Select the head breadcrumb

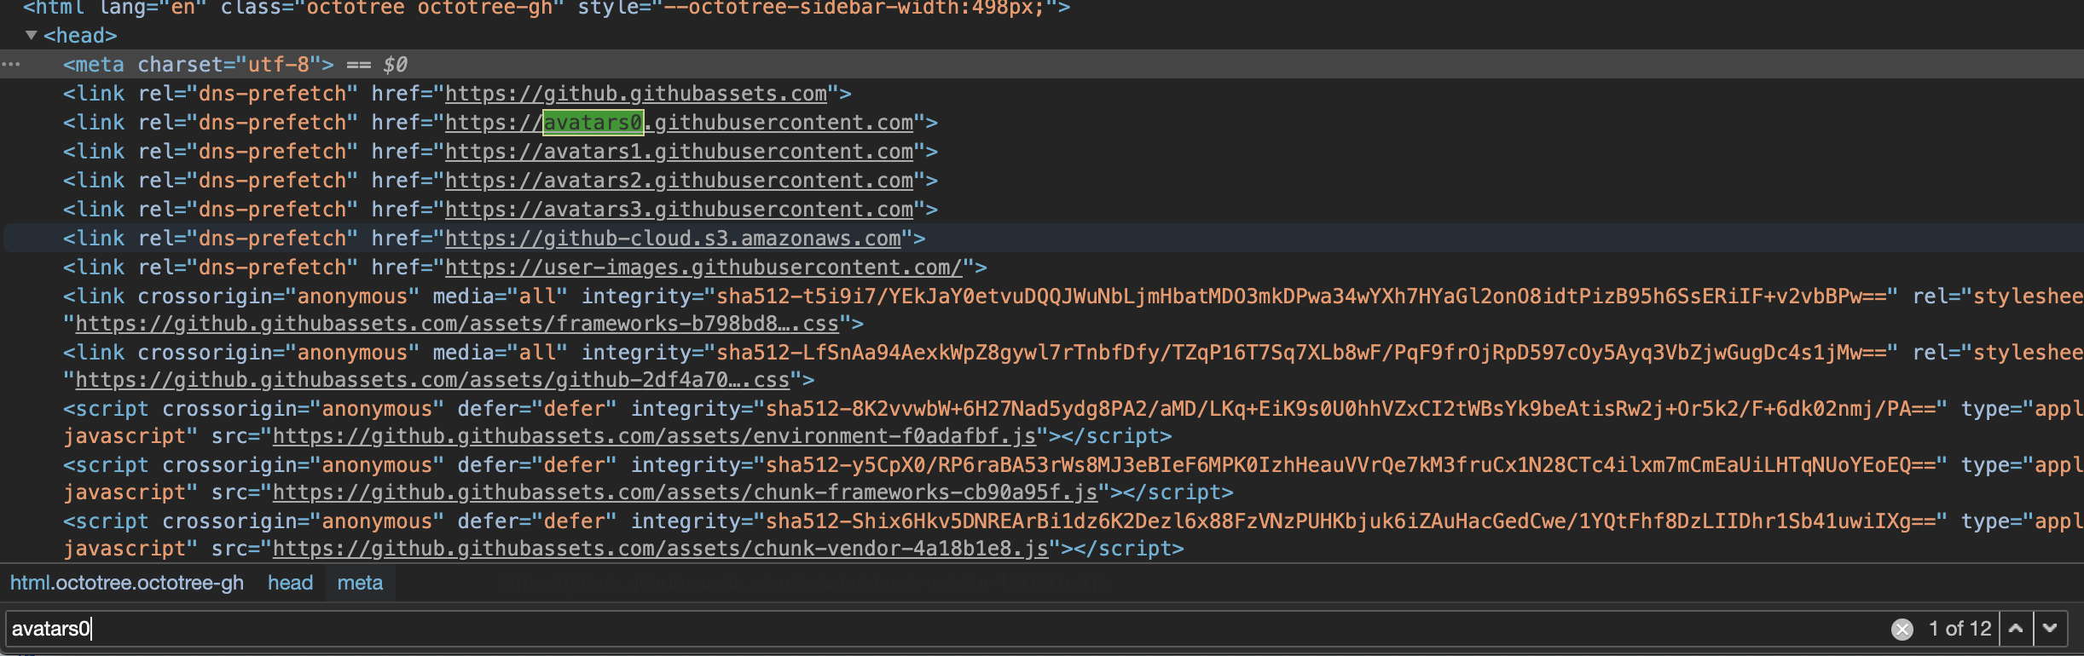pos(290,583)
